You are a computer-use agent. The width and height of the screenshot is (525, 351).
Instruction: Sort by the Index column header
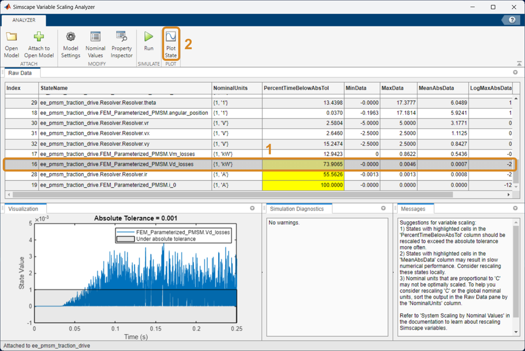coord(22,88)
